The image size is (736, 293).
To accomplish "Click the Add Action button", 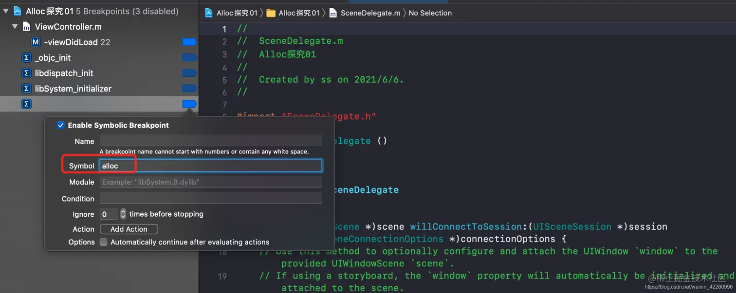I will (129, 229).
